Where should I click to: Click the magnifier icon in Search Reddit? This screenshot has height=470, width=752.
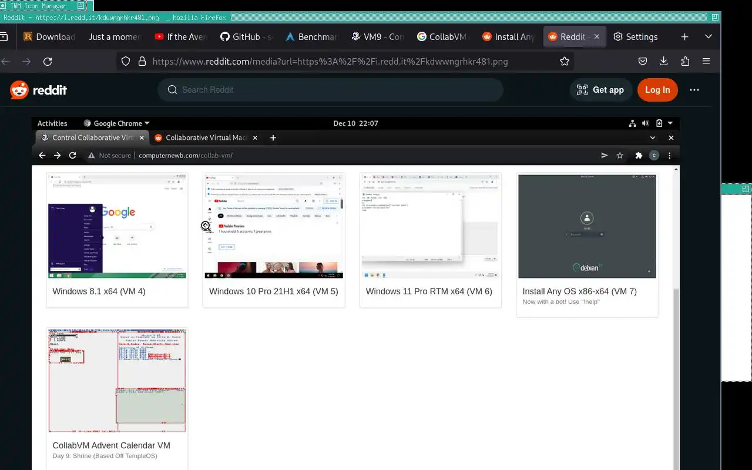(x=172, y=90)
